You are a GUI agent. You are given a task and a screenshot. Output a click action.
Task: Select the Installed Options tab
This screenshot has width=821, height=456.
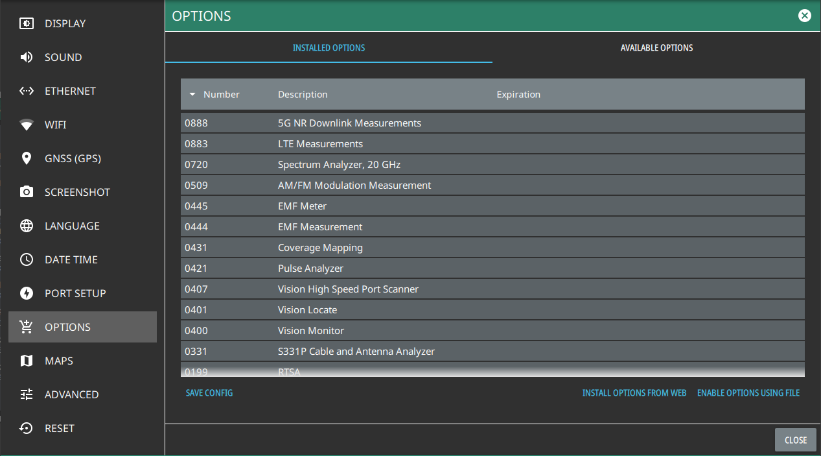pos(329,48)
